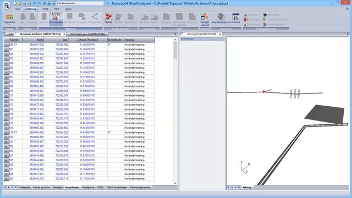
Task: Click the grey 3D surface in drawing
Action: point(324,114)
